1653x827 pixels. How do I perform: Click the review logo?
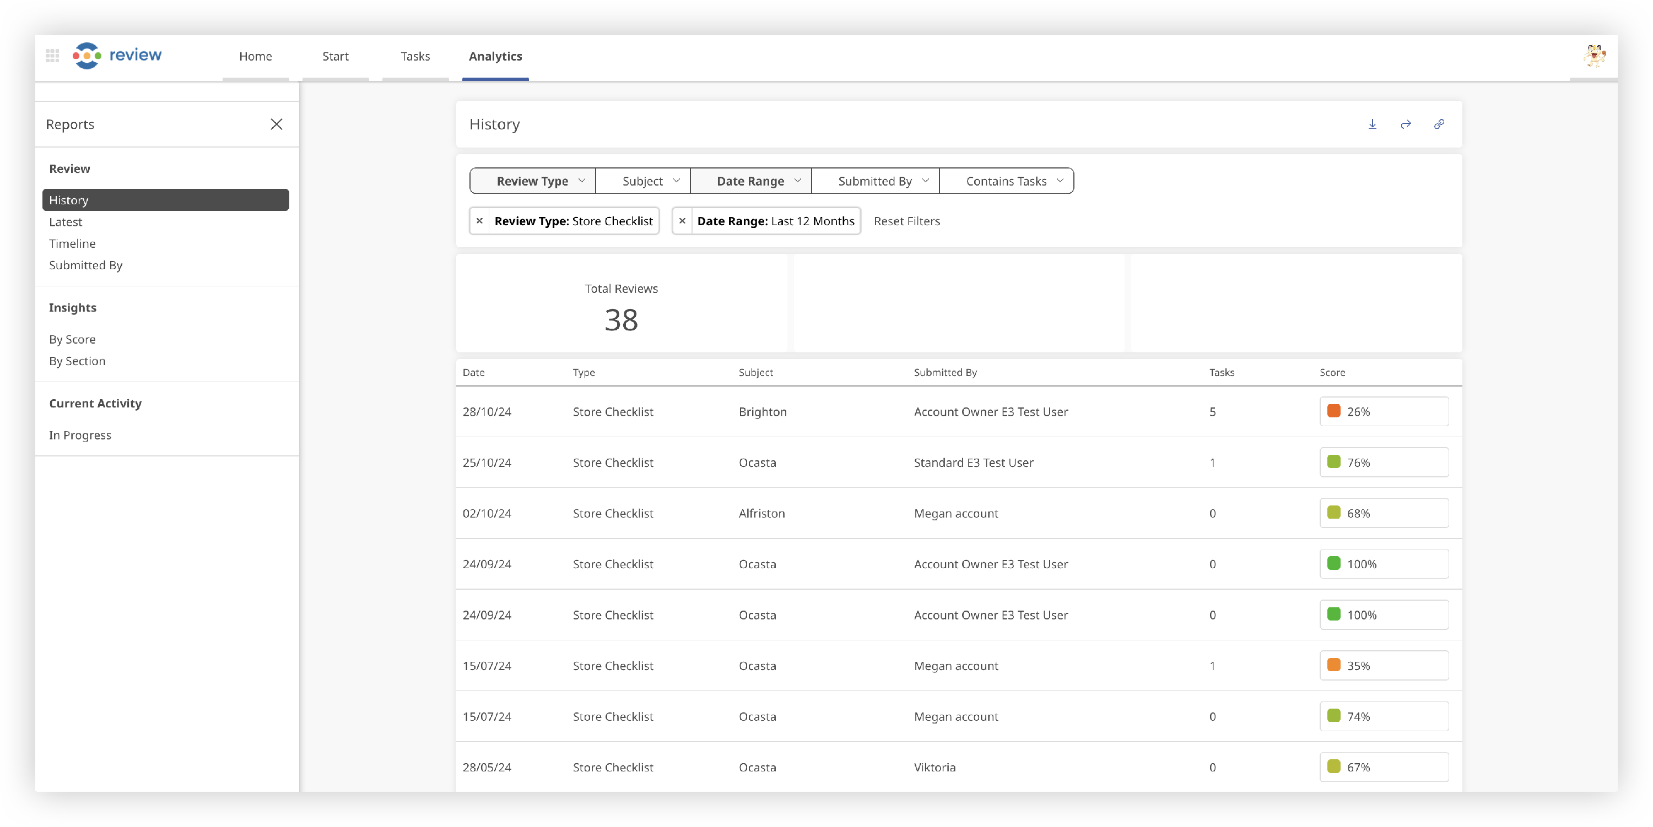(x=117, y=56)
